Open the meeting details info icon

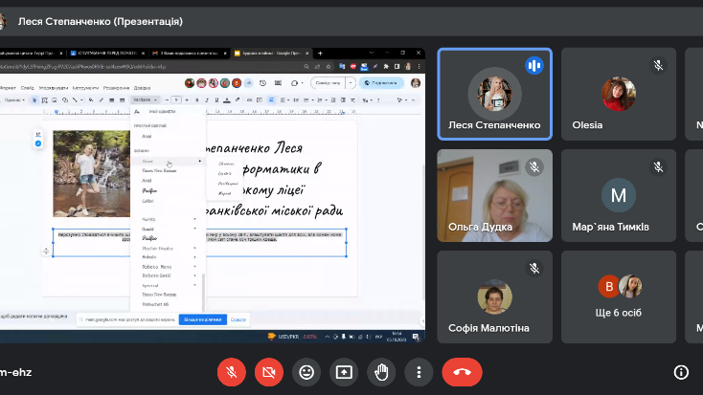pos(681,372)
